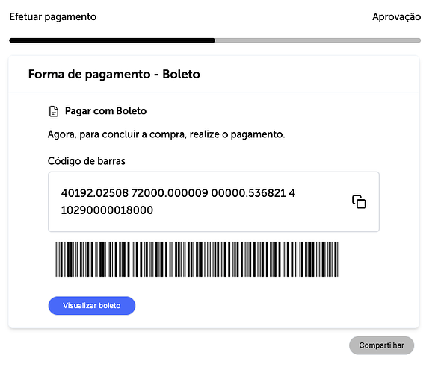Image resolution: width=441 pixels, height=373 pixels.
Task: Click the filled part of the progress bar
Action: pyautogui.click(x=112, y=40)
